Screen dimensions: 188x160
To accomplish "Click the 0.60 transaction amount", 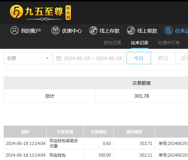I will tap(107, 143).
